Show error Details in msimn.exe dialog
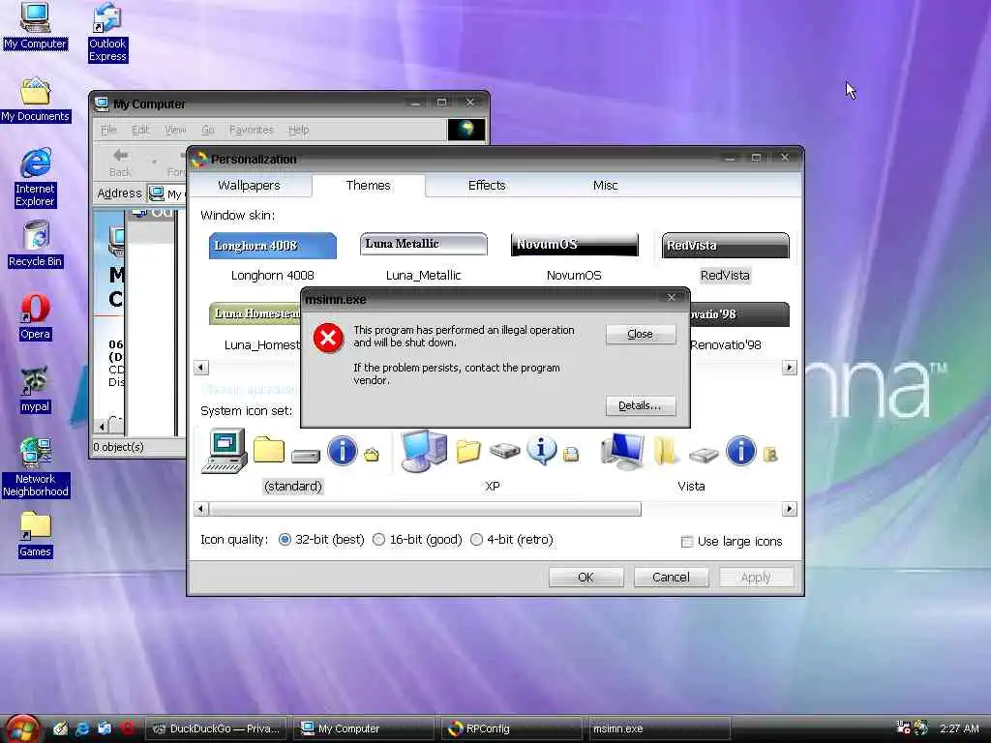 coord(641,405)
